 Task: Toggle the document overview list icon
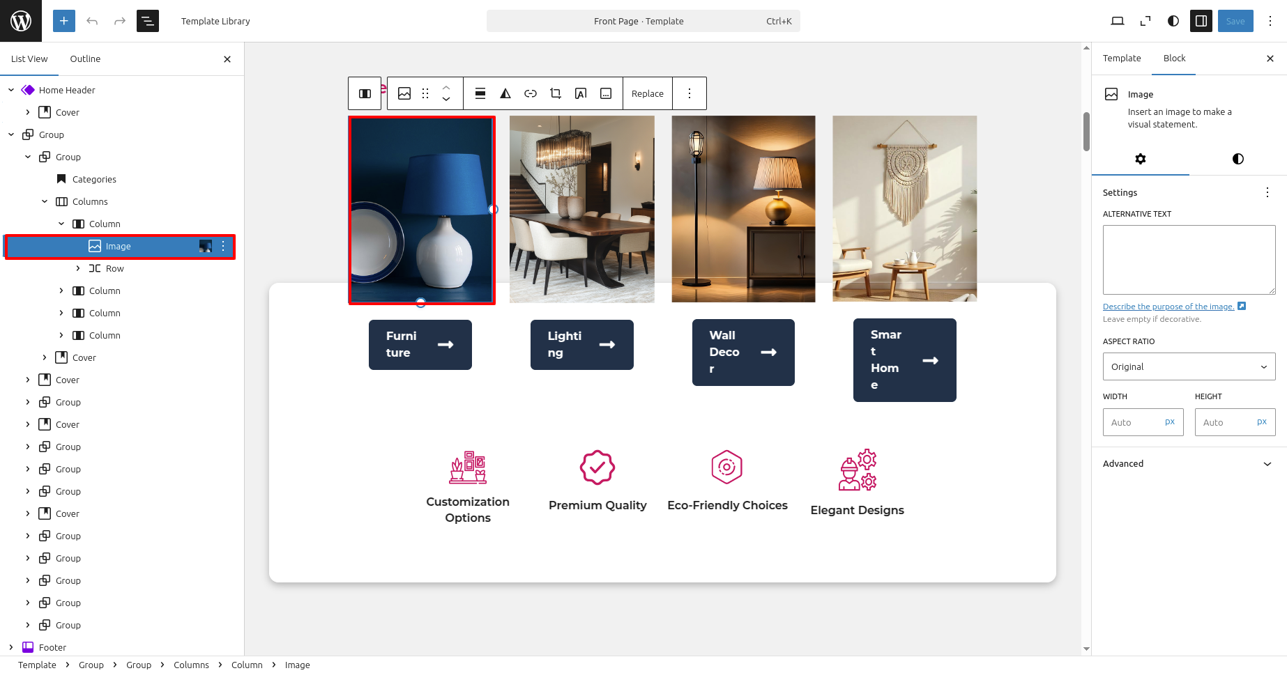(x=148, y=21)
